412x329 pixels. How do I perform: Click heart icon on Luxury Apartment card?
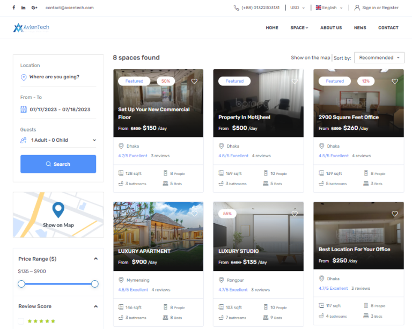[x=194, y=214]
